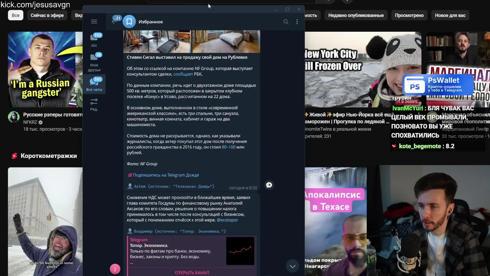Click ОТКРЫТЬ КАНАЛ button
The image size is (490, 276).
[x=192, y=273]
